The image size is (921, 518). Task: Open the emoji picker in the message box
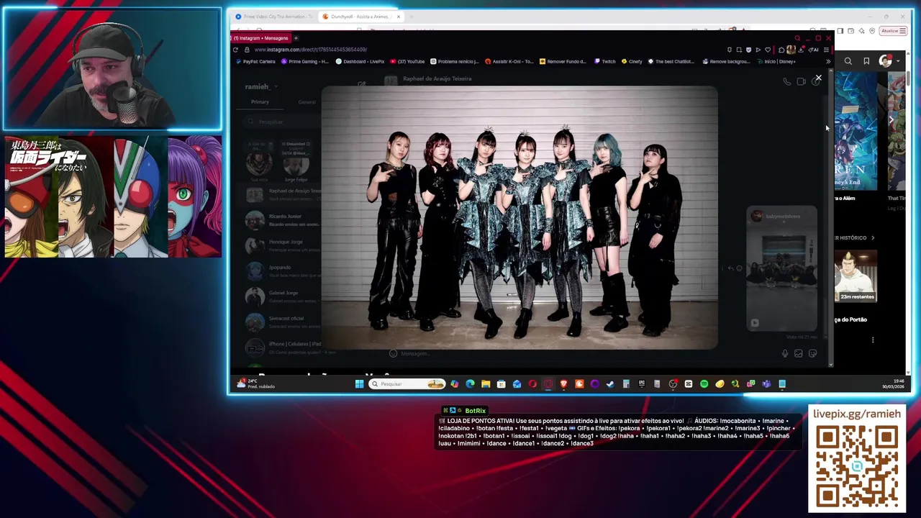[393, 353]
